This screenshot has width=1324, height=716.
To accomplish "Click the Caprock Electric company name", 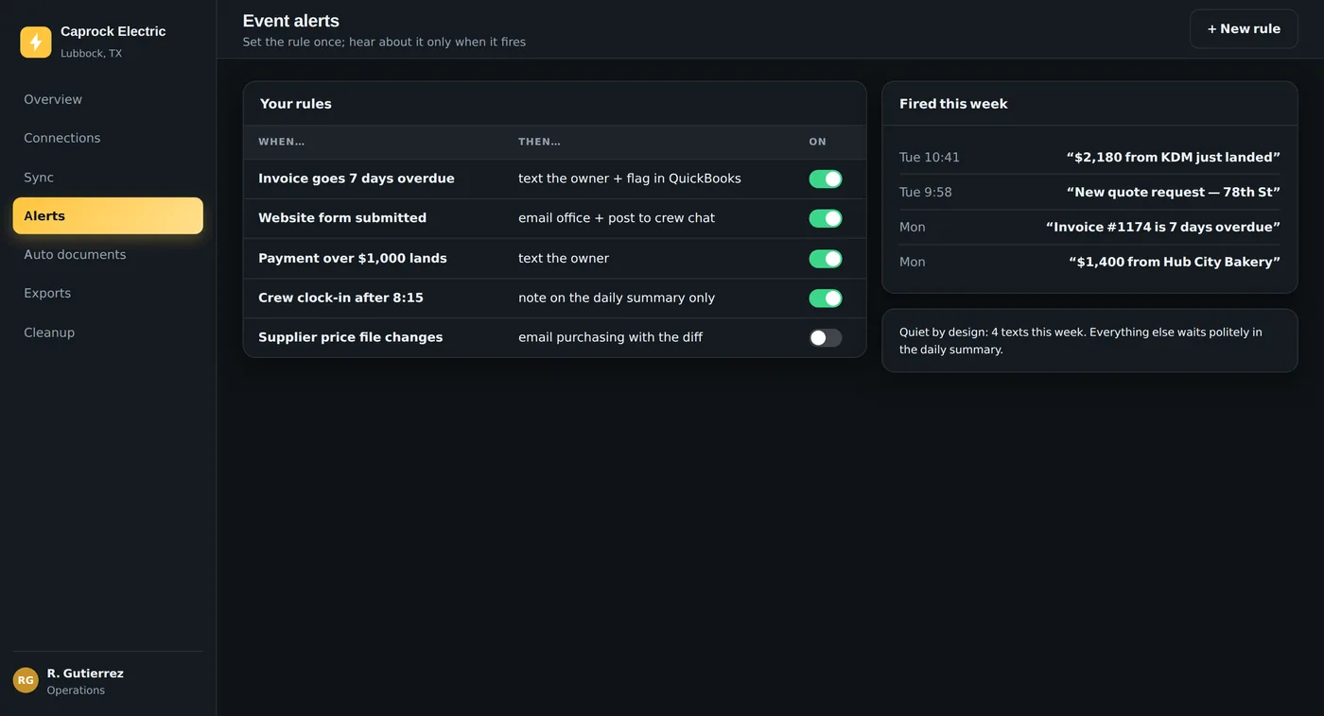I will click(x=113, y=31).
